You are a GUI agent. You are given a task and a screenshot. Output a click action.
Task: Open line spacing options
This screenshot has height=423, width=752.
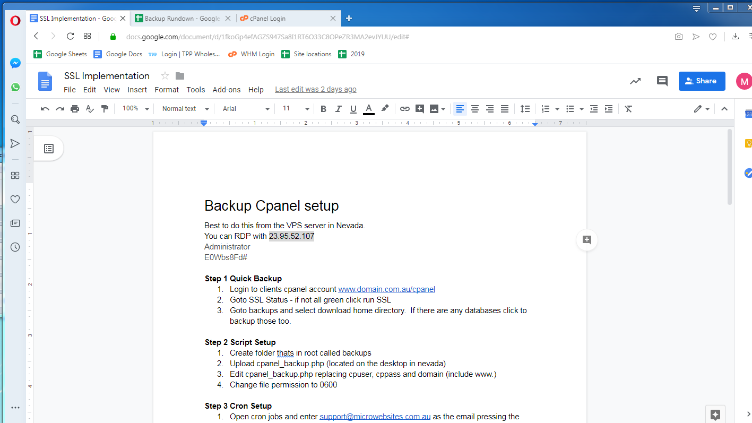pos(525,109)
